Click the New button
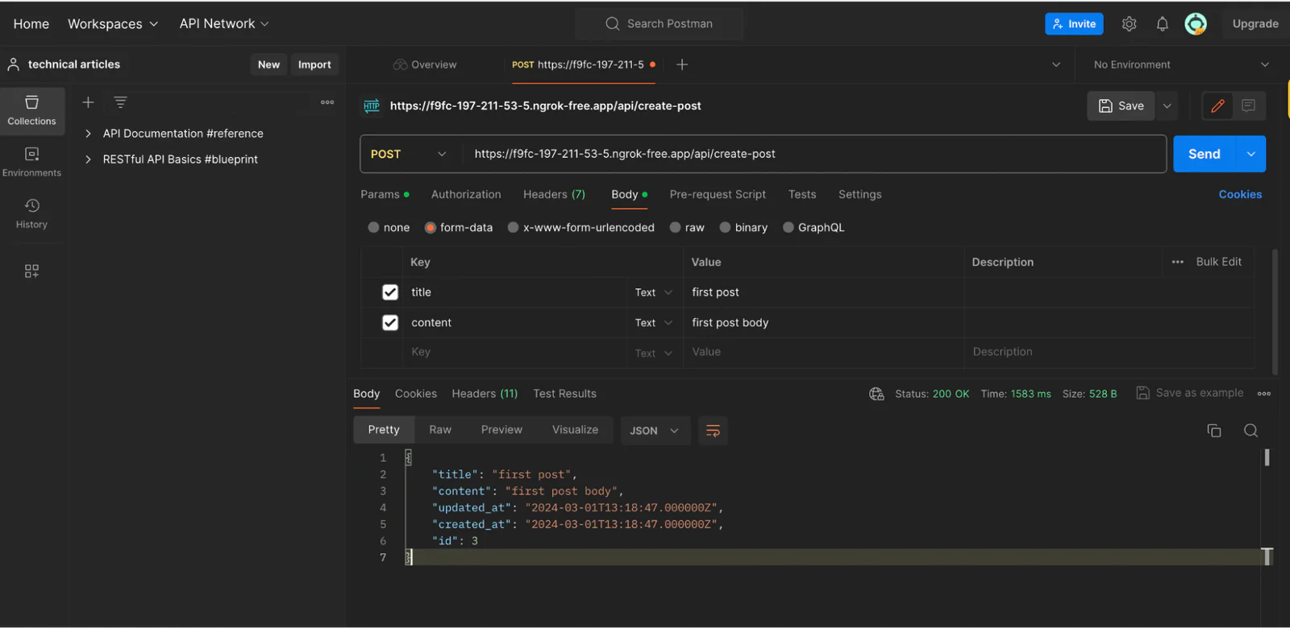 tap(268, 64)
